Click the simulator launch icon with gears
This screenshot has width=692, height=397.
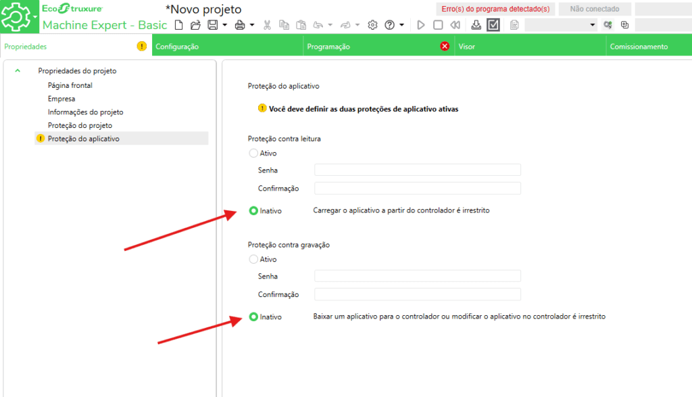pyautogui.click(x=608, y=25)
